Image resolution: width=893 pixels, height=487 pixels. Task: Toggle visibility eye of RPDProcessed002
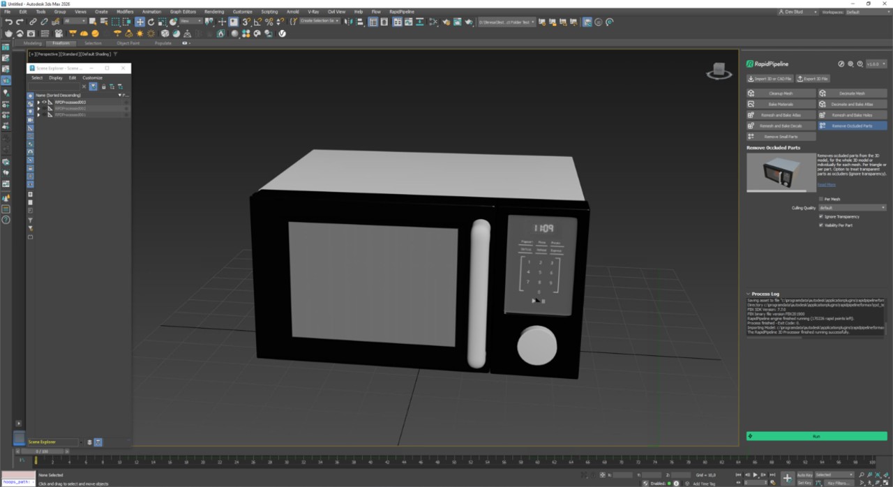(x=44, y=108)
